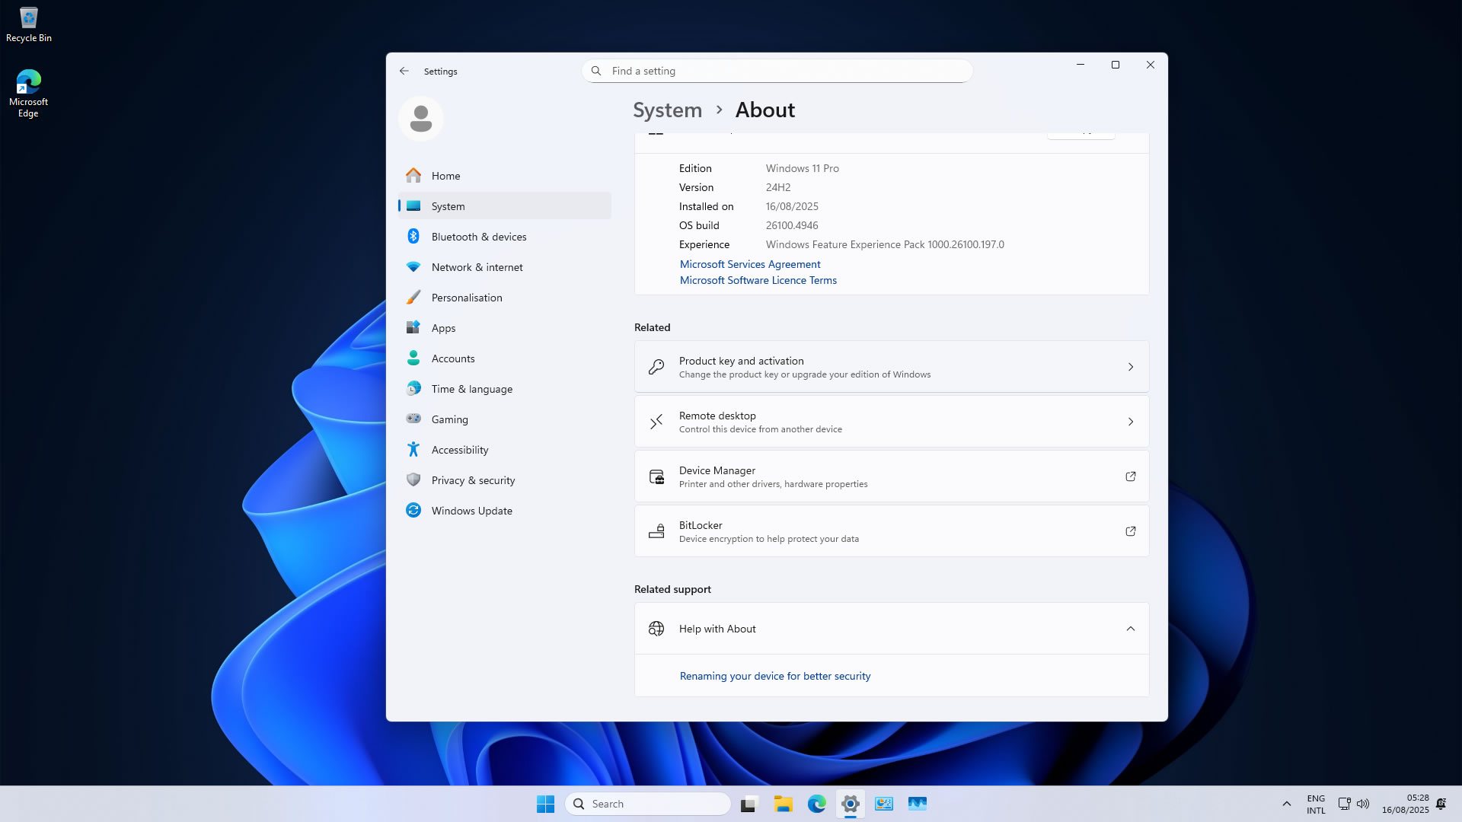Click the magnifier icon in Find a setting

pos(596,71)
